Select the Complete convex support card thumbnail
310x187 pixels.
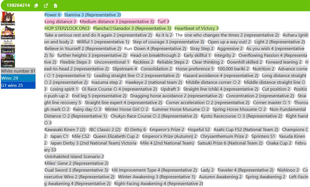(x=8, y=61)
